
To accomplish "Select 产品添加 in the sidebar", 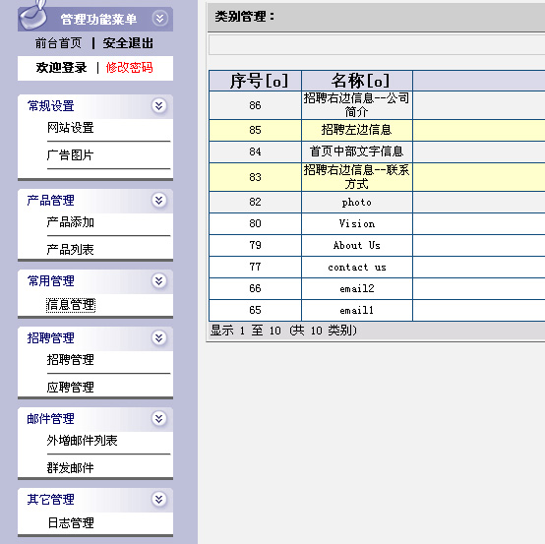I will [71, 222].
